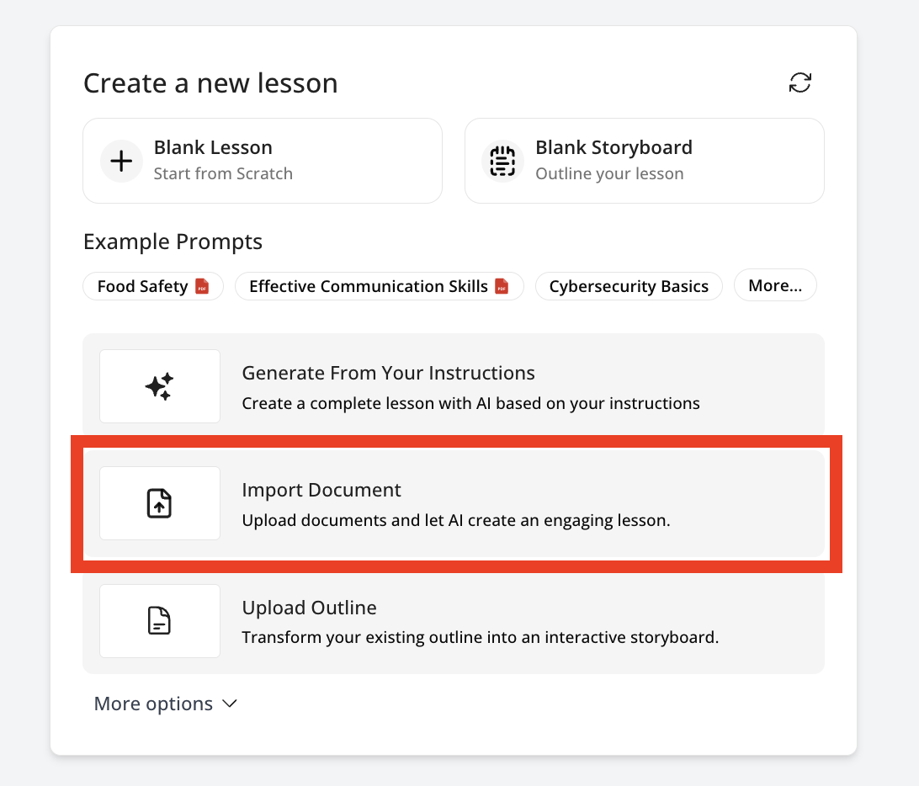Click the plus icon for Blank Lesson
The image size is (919, 786).
tap(122, 161)
